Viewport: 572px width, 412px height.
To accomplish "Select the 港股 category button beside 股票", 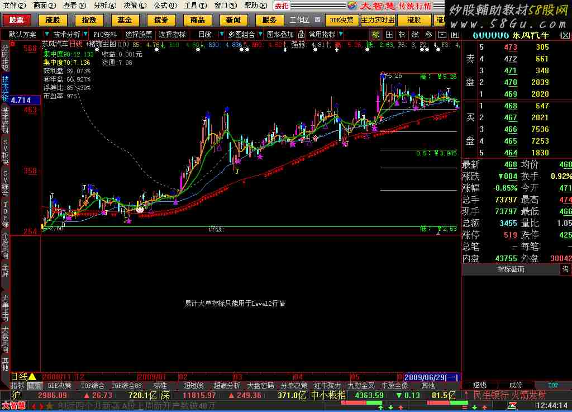I will pyautogui.click(x=53, y=20).
